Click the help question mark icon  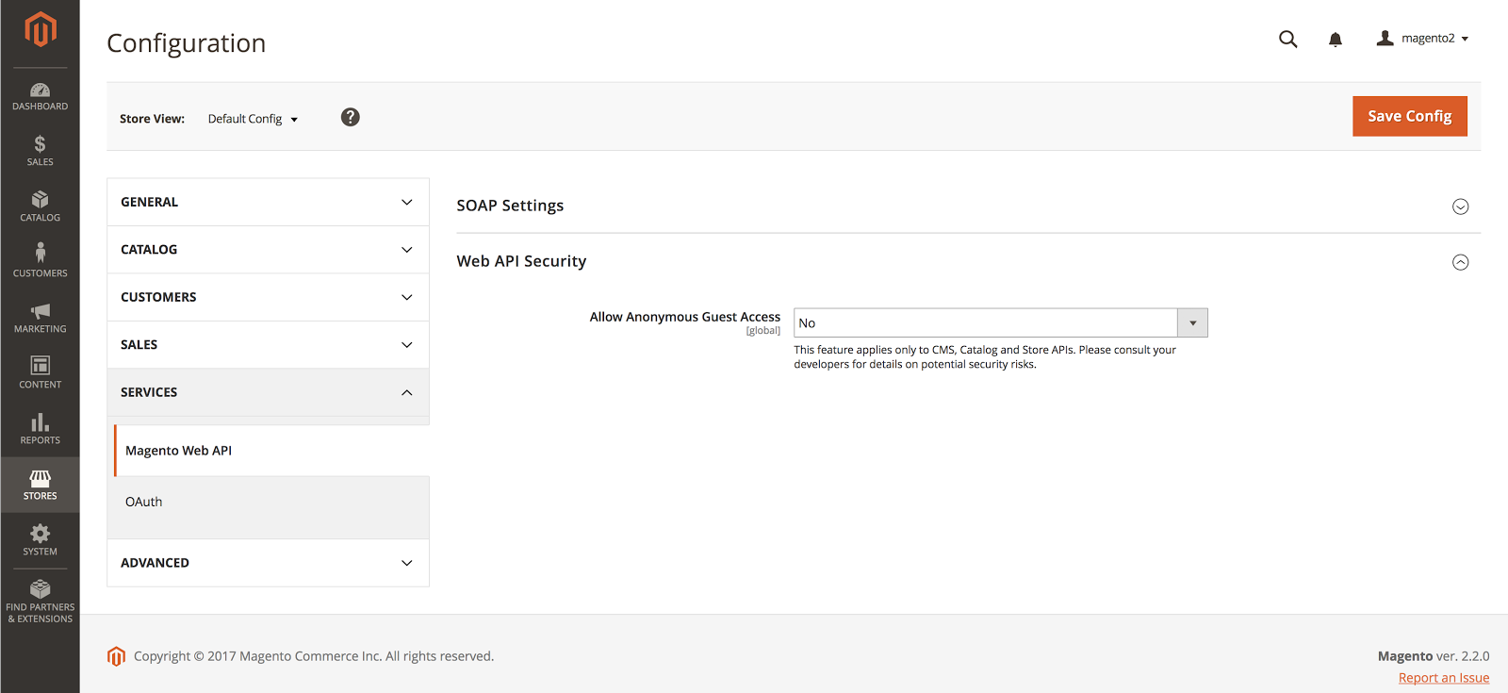pyautogui.click(x=351, y=117)
